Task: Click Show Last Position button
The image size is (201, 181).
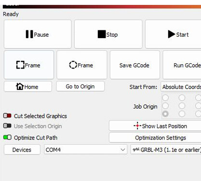Action: (x=155, y=126)
